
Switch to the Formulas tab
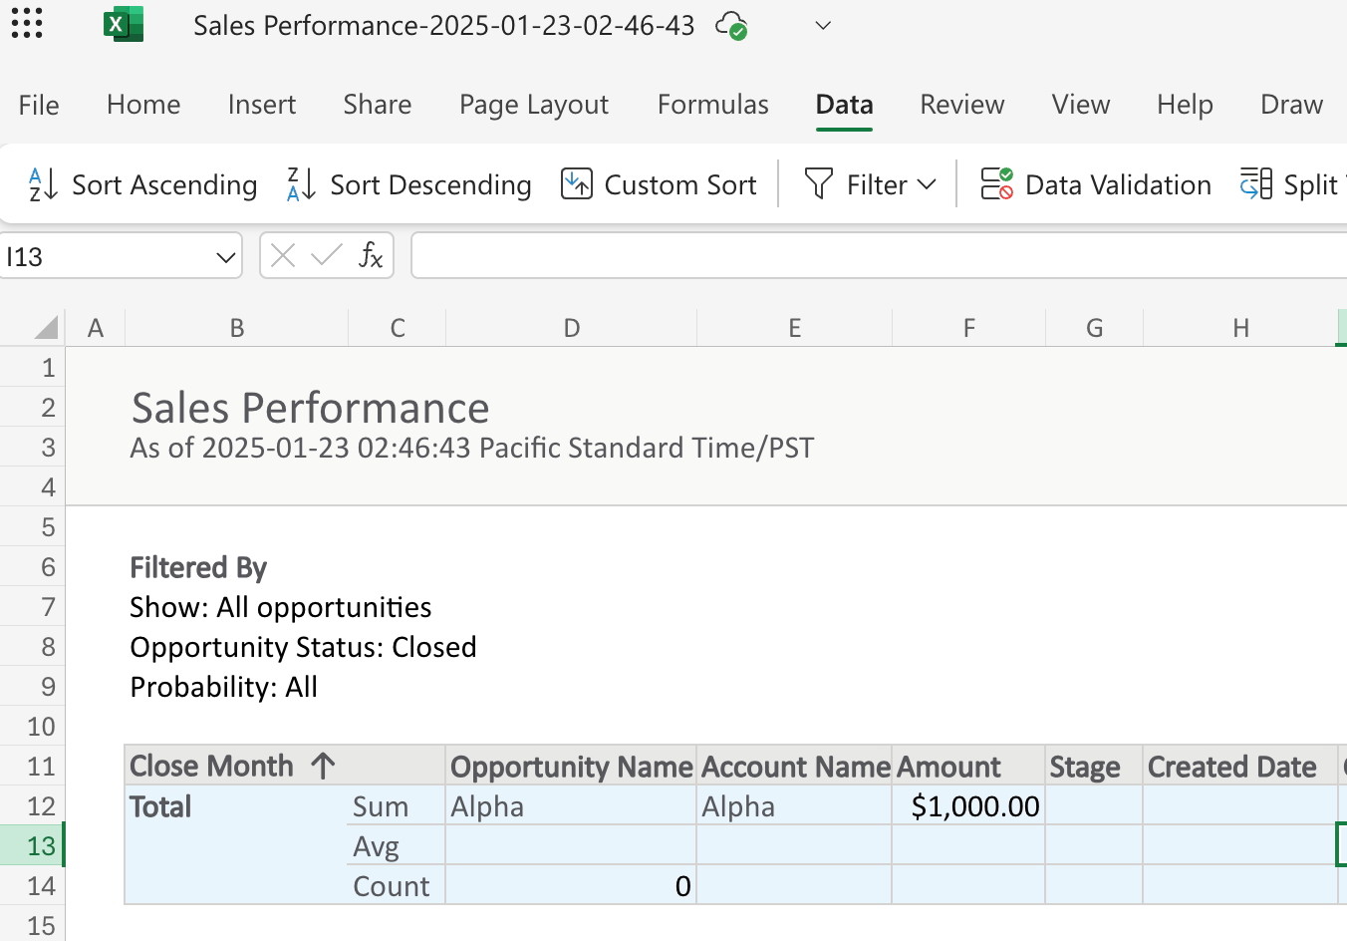712,105
